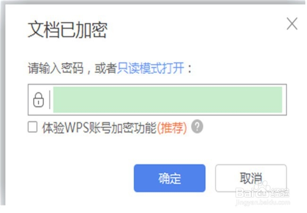Click the divider beside the lock icon

(x=50, y=99)
